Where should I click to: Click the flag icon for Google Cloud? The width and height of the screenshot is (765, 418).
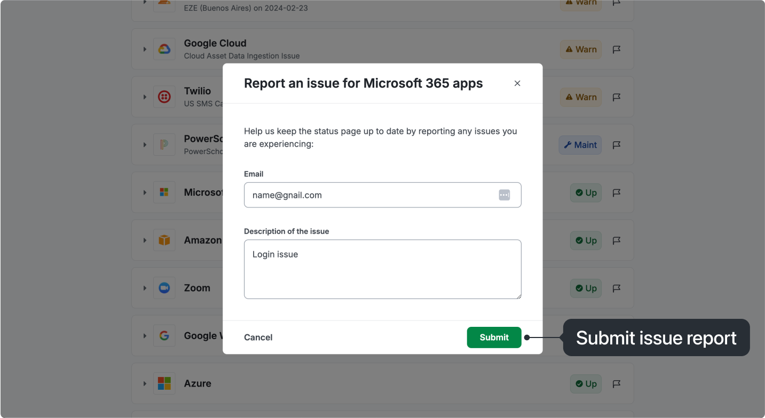tap(617, 50)
